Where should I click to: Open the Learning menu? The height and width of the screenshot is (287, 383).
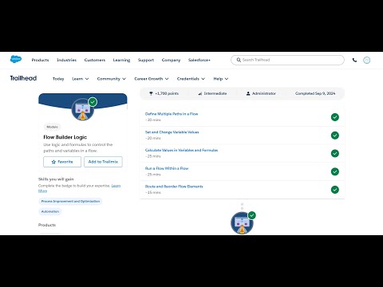click(x=121, y=60)
